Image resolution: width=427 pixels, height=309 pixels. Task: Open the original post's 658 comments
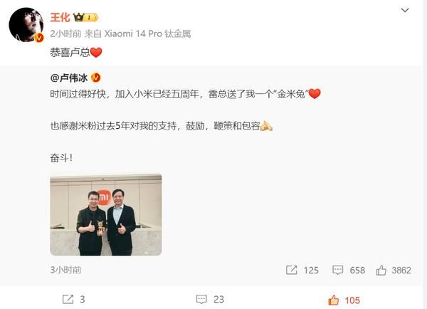pos(349,270)
